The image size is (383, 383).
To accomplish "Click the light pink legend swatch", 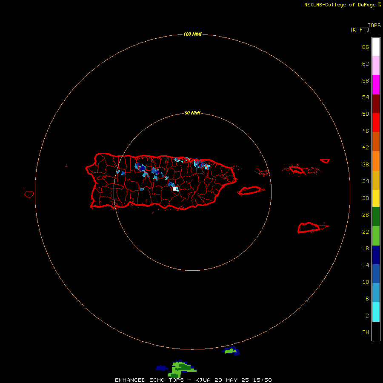I will 376,65.
